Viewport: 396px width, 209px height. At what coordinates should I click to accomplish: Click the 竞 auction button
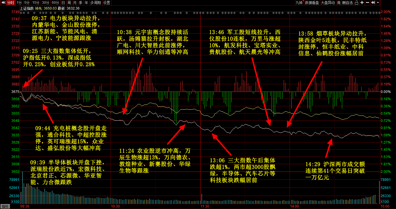click(x=339, y=3)
